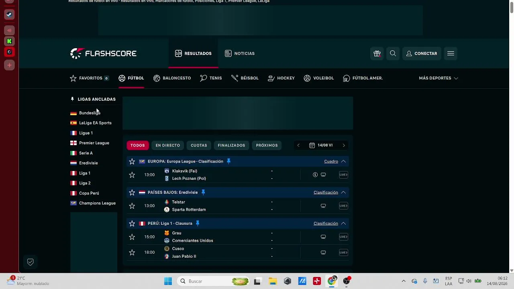Collapse Países Bajos Eredivisie section chevron
This screenshot has width=514, height=289.
tap(343, 192)
